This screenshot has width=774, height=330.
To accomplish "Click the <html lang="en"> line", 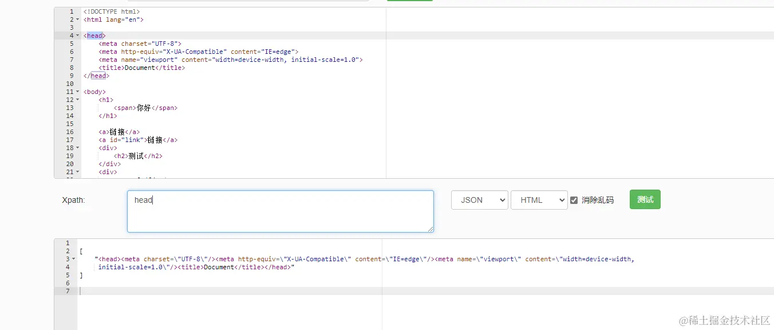I will (x=113, y=19).
